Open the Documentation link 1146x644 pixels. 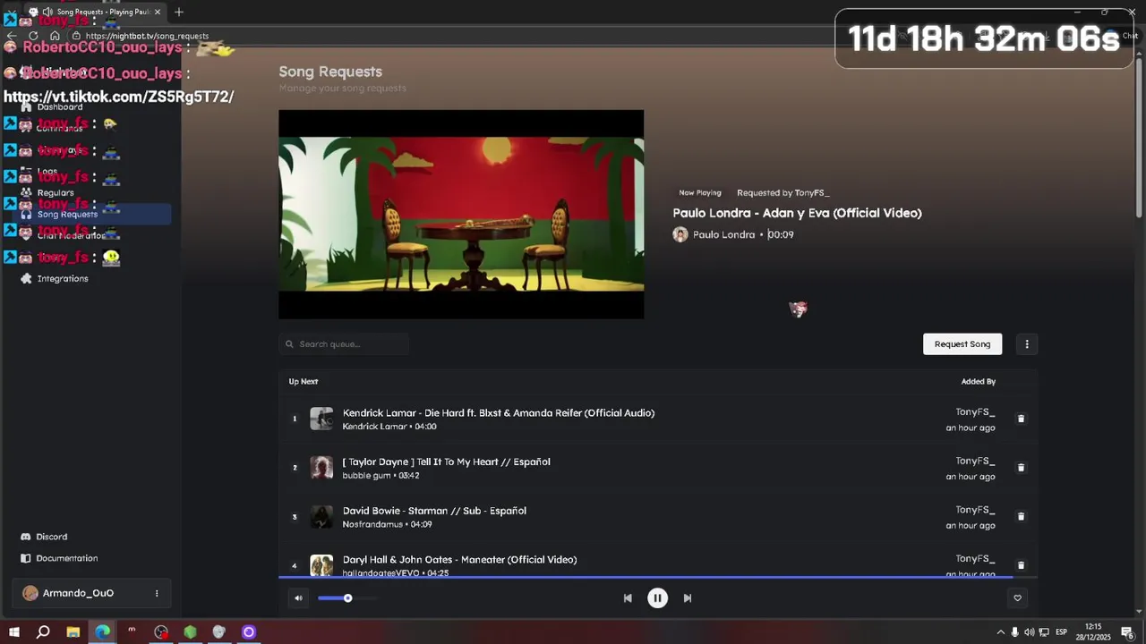pyautogui.click(x=67, y=558)
